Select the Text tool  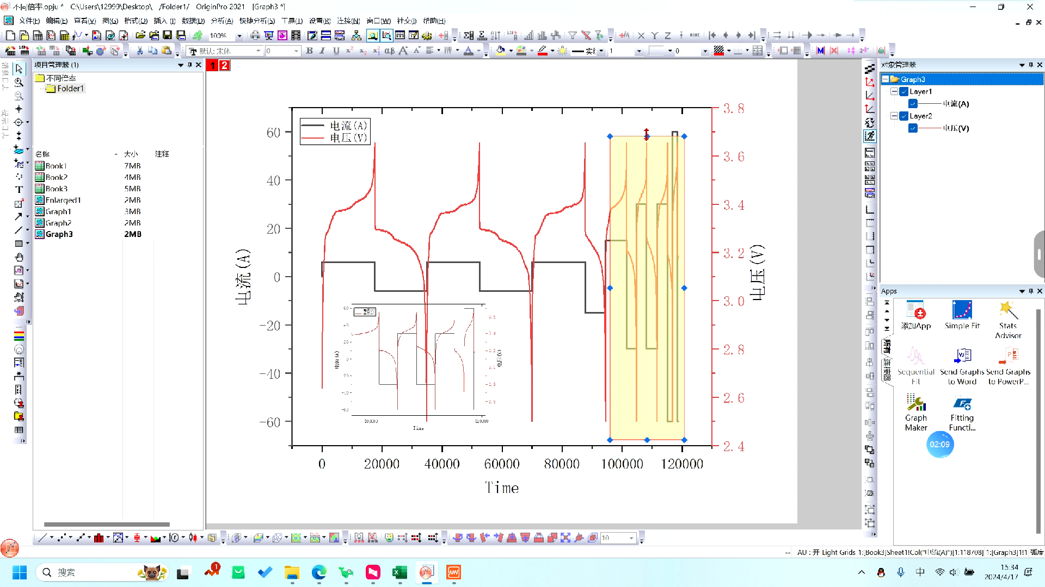click(19, 190)
